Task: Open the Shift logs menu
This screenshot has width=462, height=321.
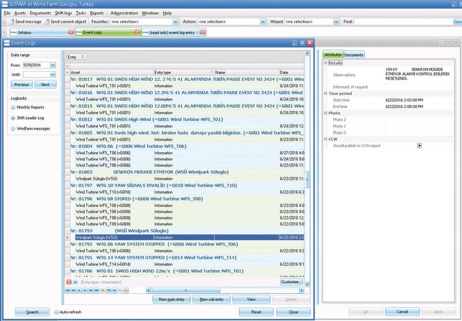Action: 63,12
